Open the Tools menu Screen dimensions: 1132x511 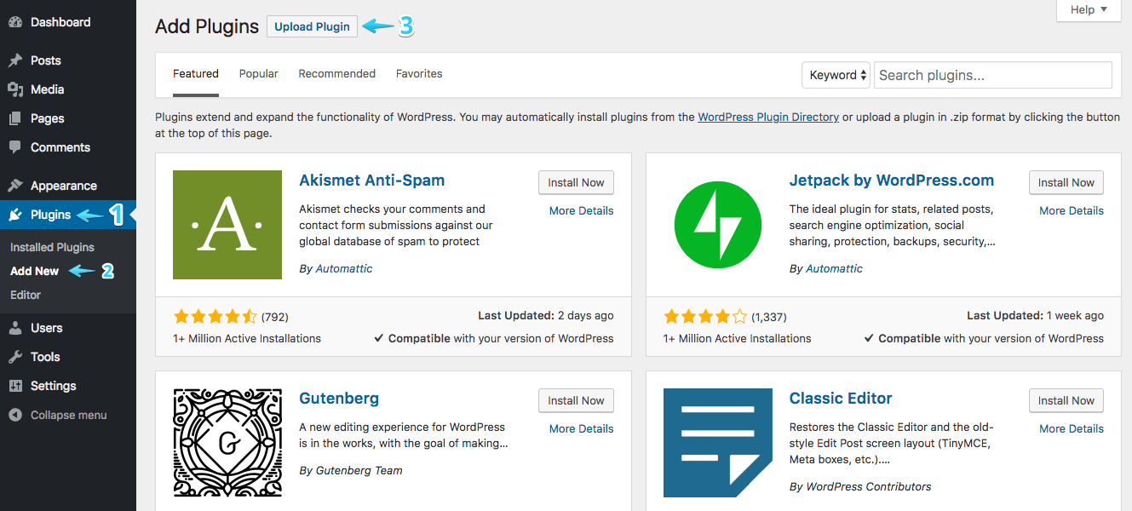tap(45, 357)
